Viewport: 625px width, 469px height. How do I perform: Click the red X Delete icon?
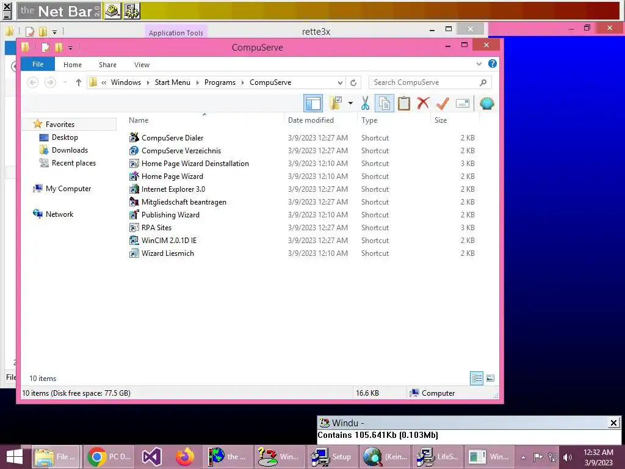coord(423,103)
